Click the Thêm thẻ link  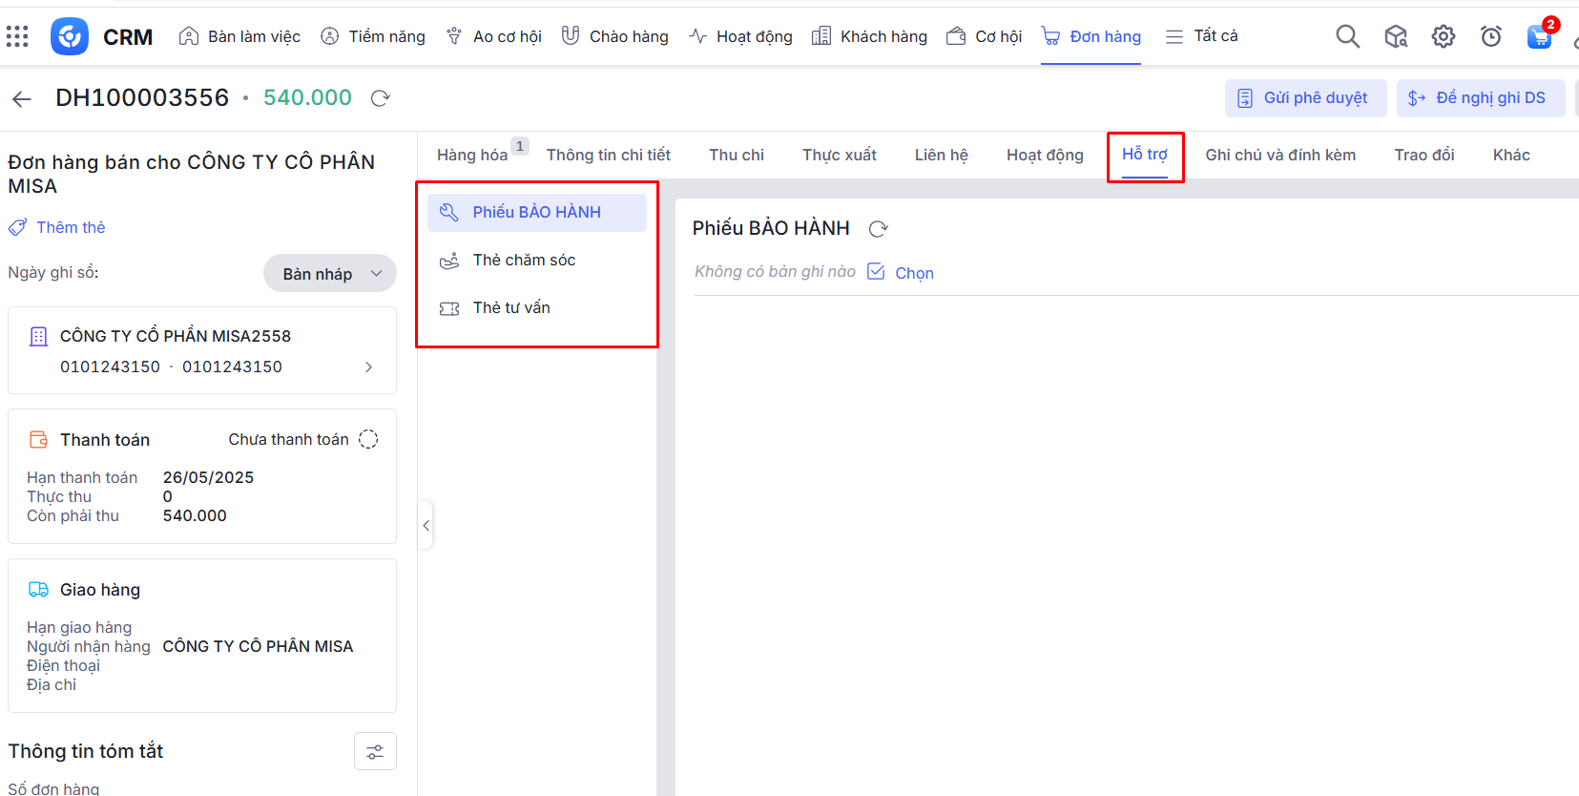coord(58,227)
